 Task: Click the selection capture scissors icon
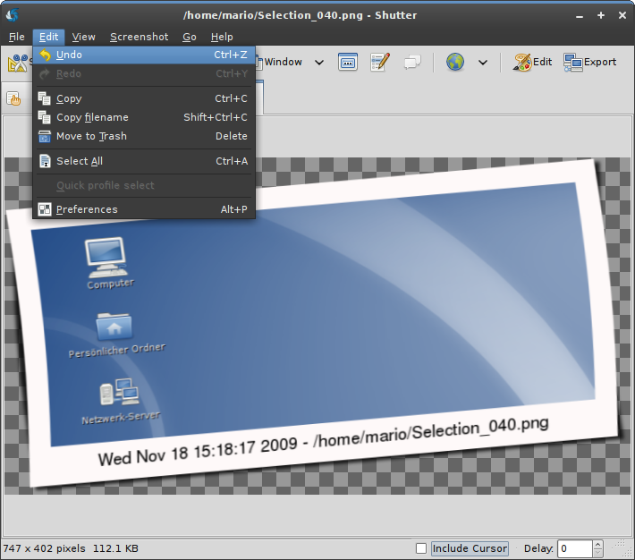[17, 63]
